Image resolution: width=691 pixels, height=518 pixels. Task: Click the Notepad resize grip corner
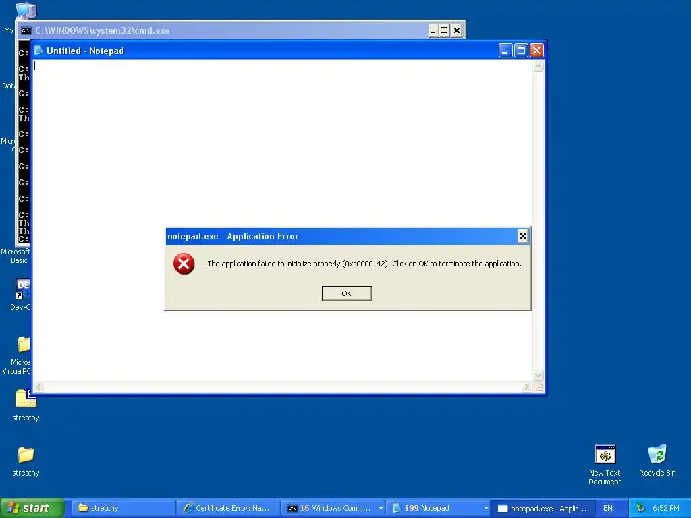[538, 387]
